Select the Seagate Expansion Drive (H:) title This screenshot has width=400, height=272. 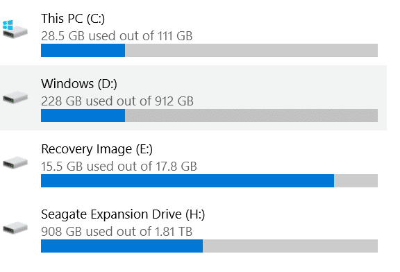(x=123, y=214)
